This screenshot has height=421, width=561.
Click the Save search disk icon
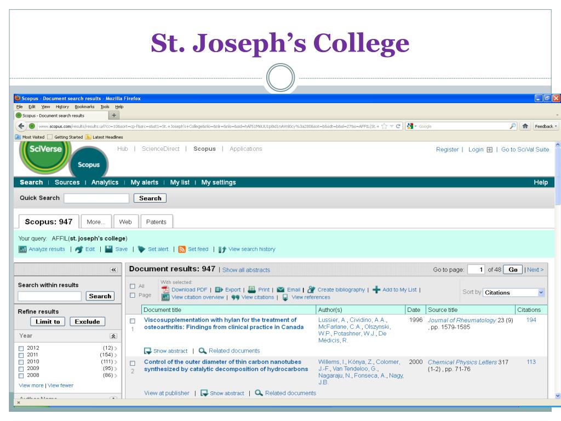(x=109, y=249)
